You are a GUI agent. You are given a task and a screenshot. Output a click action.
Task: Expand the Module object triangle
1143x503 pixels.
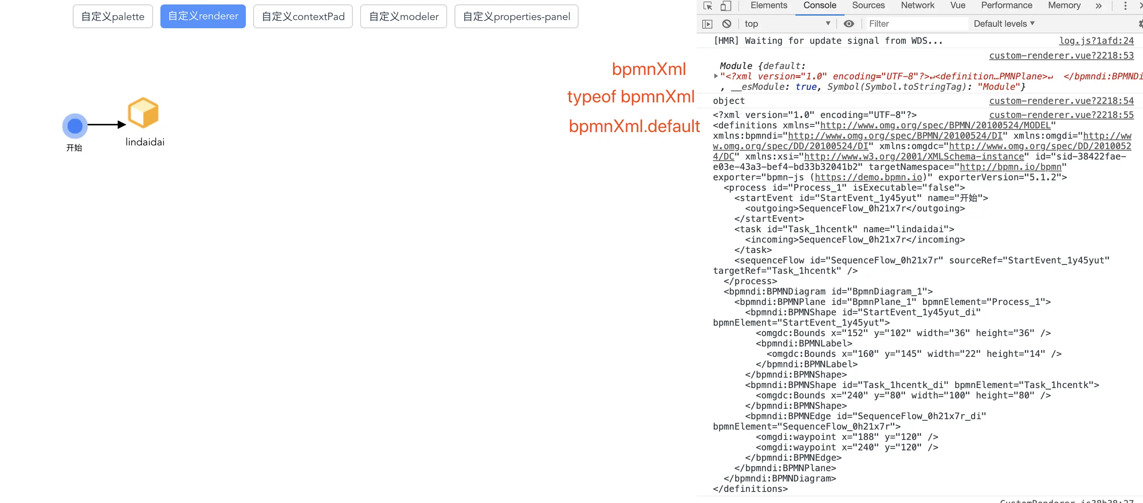(x=715, y=76)
